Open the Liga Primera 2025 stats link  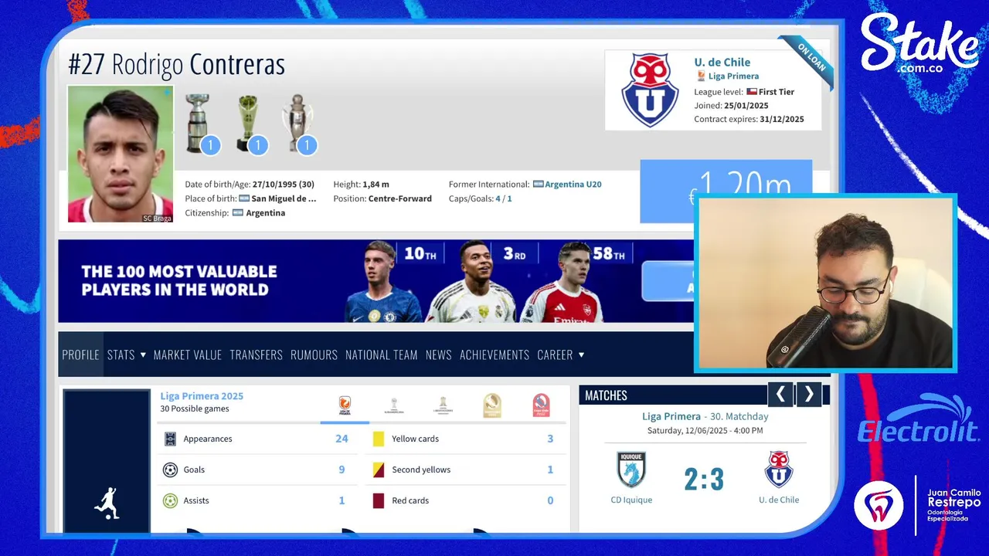click(202, 396)
